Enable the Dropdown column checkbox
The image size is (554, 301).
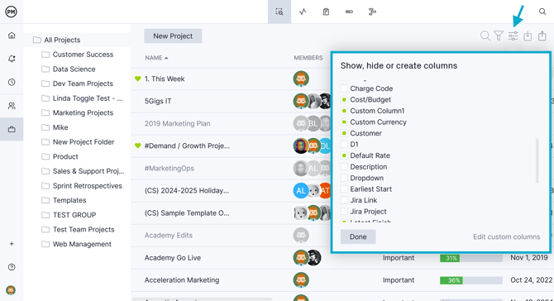tap(344, 178)
